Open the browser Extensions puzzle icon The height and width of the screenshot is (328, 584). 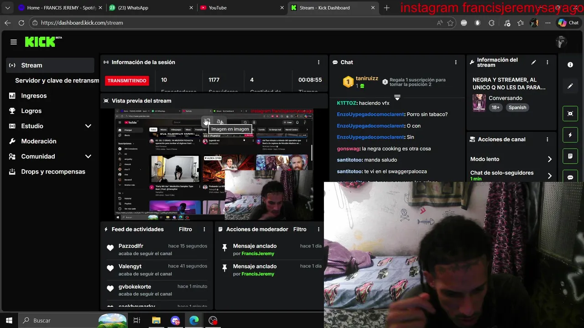click(492, 23)
